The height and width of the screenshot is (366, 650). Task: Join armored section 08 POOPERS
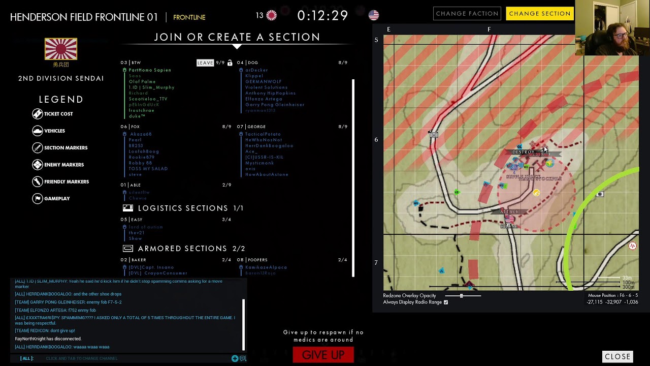point(294,260)
